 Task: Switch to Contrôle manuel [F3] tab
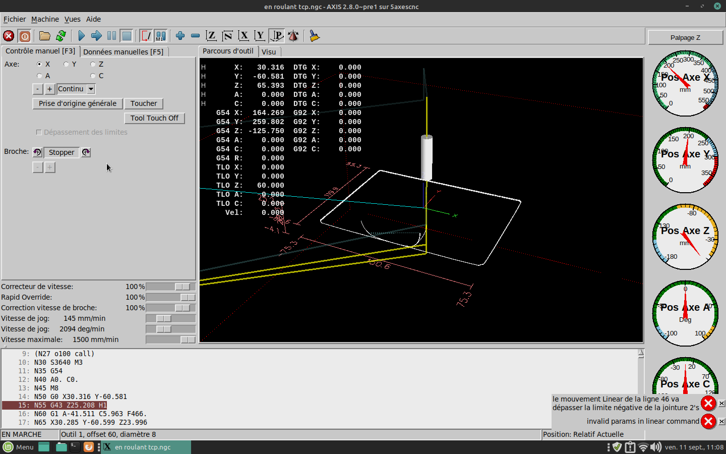tap(40, 51)
